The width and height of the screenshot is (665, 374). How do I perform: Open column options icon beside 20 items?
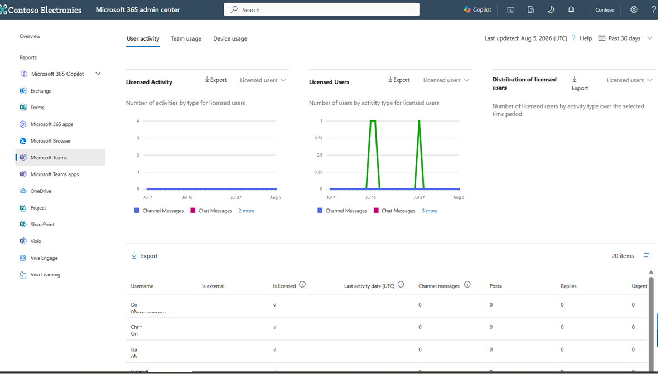coord(647,255)
